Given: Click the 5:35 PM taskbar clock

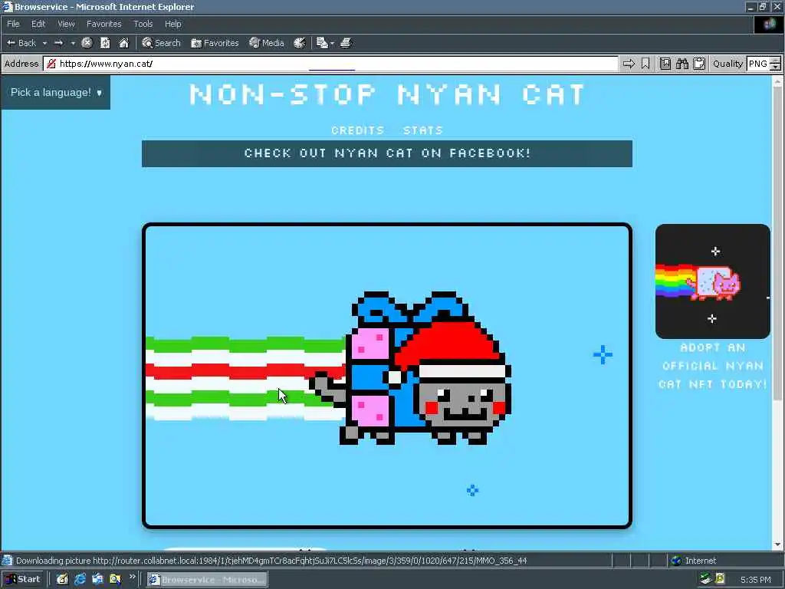Looking at the screenshot, I should coord(755,580).
